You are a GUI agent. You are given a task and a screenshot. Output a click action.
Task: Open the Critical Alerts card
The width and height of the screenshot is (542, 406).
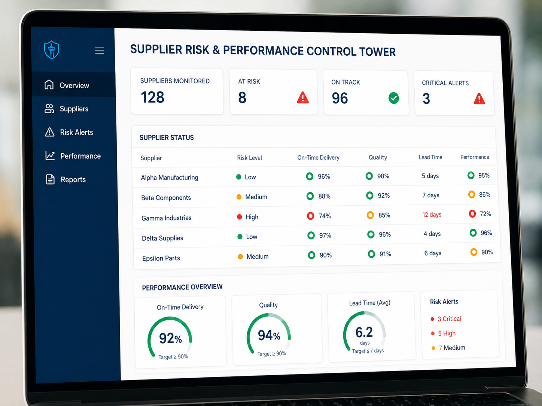[x=454, y=93]
